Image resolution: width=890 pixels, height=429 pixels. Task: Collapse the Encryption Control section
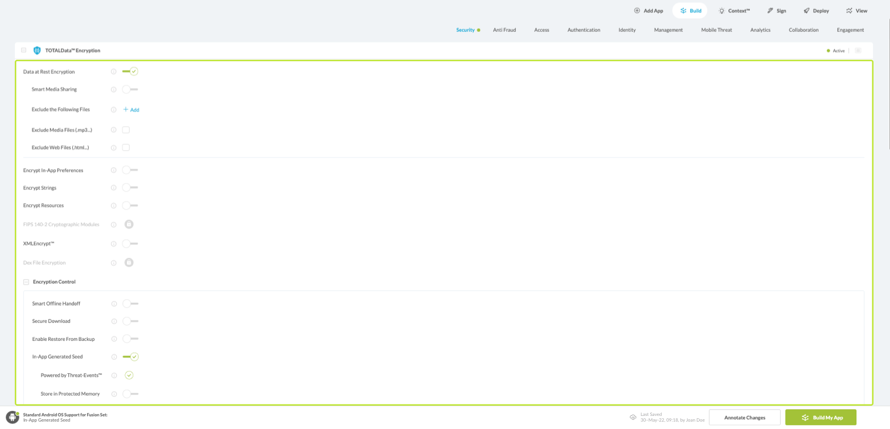pyautogui.click(x=26, y=282)
